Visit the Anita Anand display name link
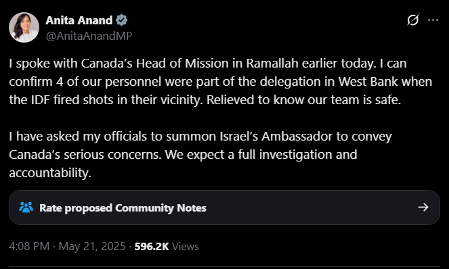 pos(79,20)
